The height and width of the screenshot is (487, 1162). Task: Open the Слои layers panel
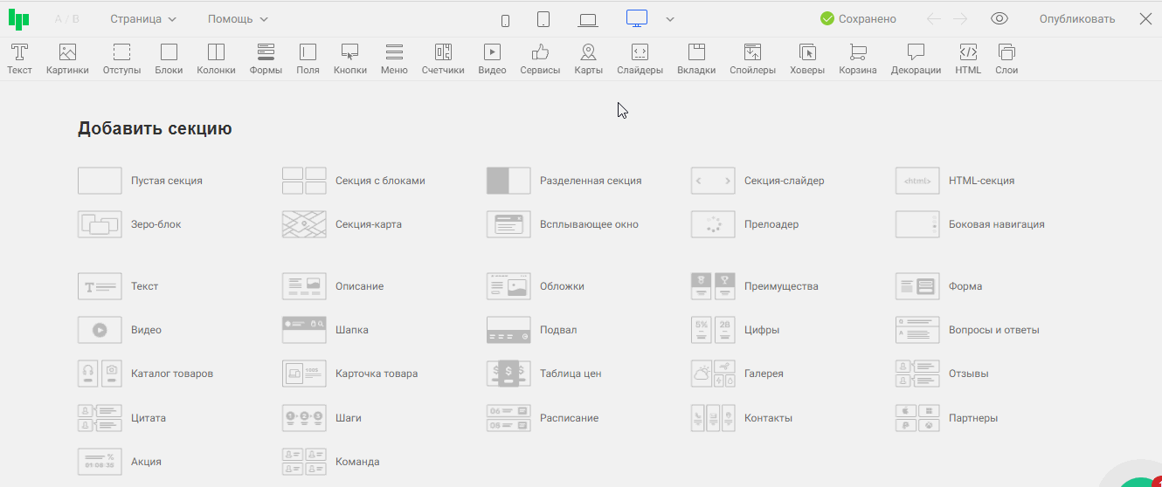[x=1006, y=58]
